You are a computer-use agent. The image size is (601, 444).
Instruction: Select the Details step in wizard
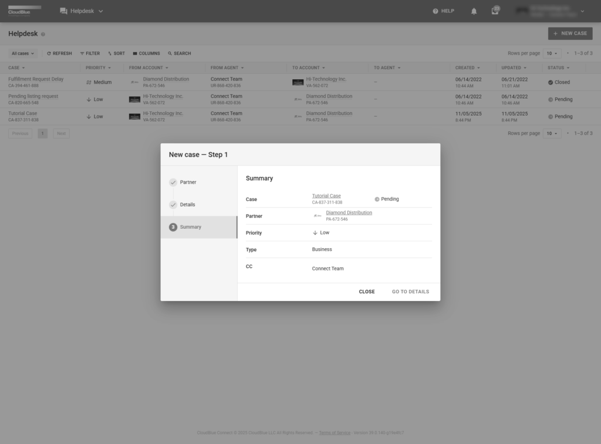187,205
